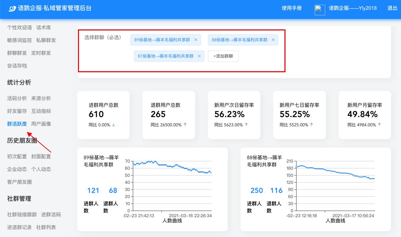Open the 使用手册 link in header

[292, 8]
